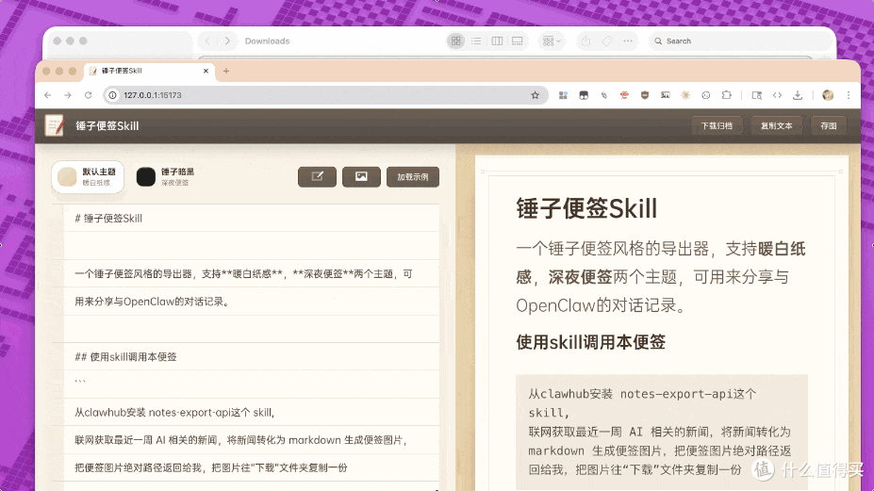Switch Finder to column view

click(497, 41)
